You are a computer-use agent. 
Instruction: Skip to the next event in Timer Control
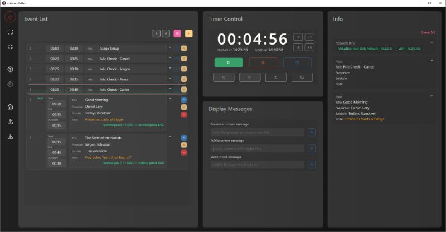pos(250,78)
